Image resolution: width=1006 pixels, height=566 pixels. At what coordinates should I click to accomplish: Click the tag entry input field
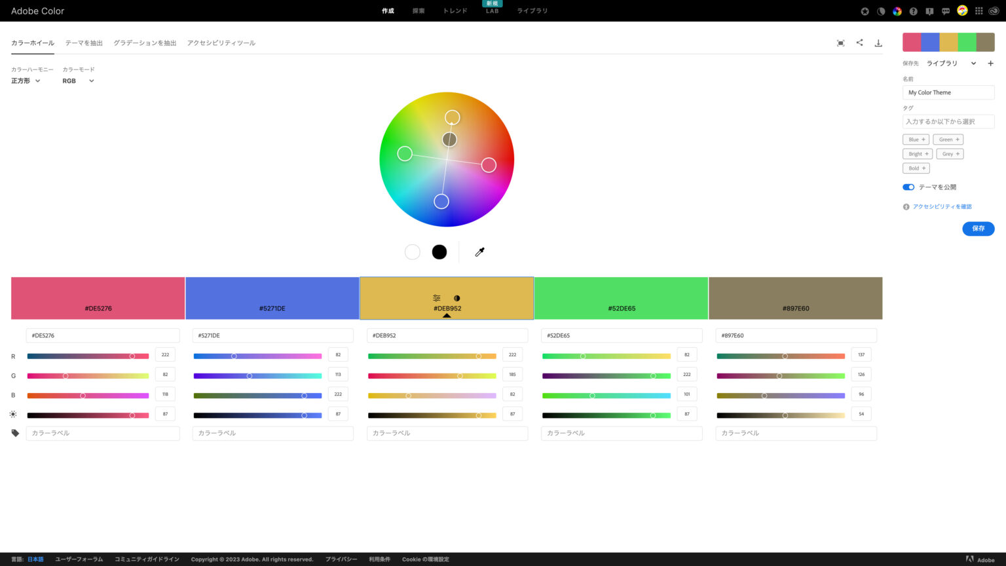point(948,121)
